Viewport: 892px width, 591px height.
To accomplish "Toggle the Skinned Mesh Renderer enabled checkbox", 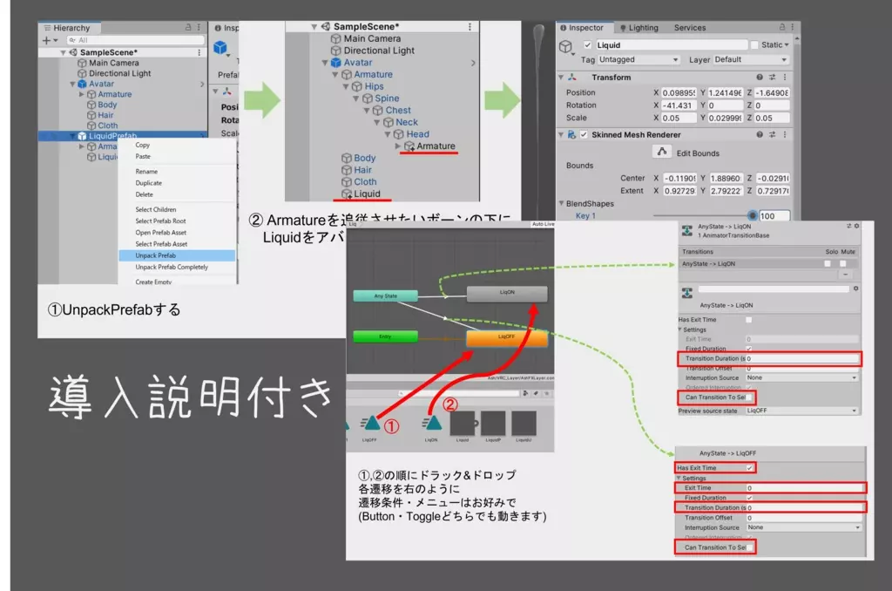I will pos(583,134).
